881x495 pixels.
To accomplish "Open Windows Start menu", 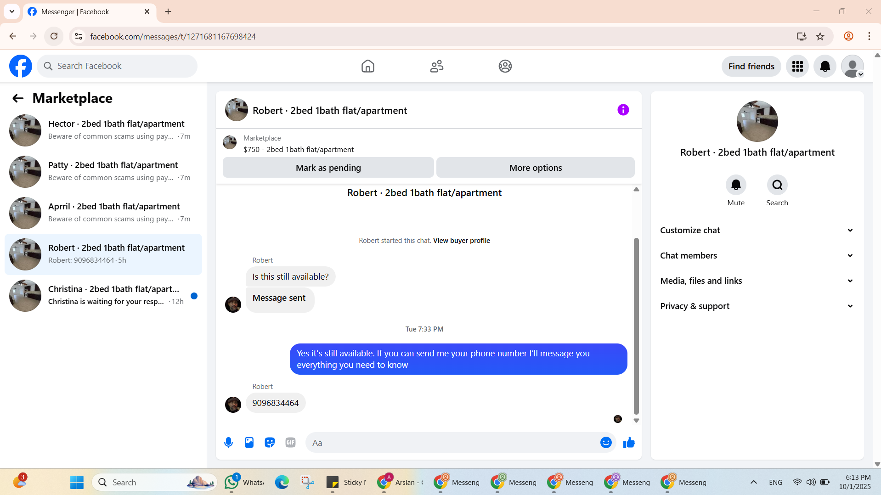I will (77, 483).
